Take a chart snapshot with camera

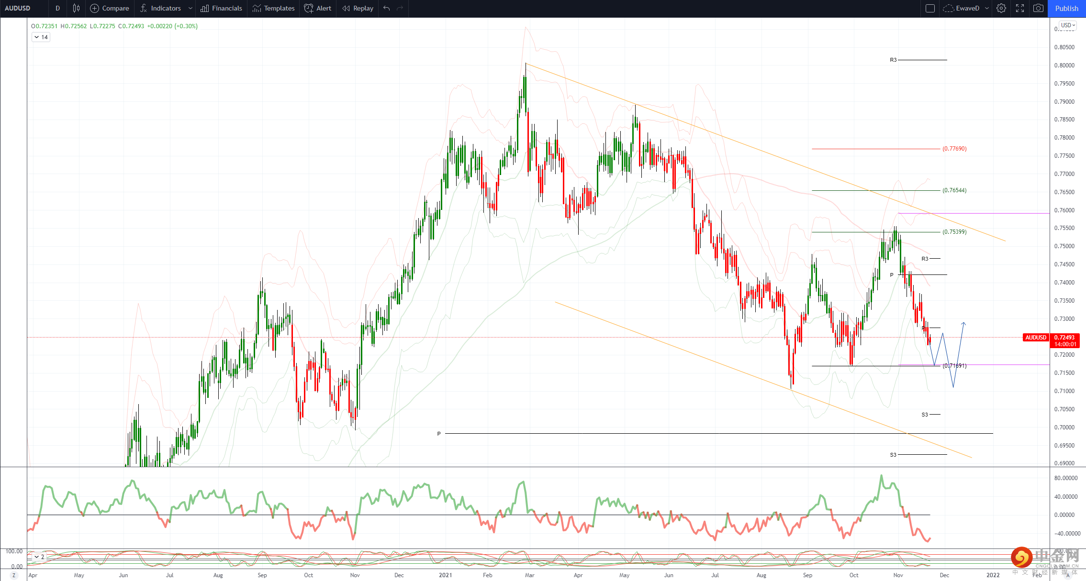tap(1038, 8)
